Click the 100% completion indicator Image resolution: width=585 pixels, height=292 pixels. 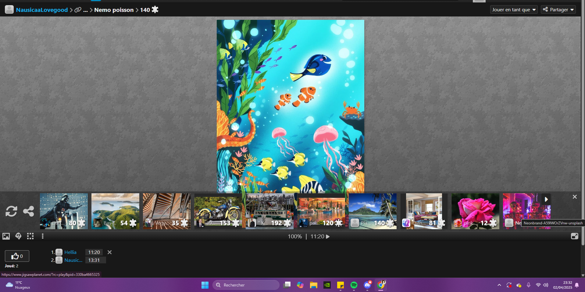295,237
